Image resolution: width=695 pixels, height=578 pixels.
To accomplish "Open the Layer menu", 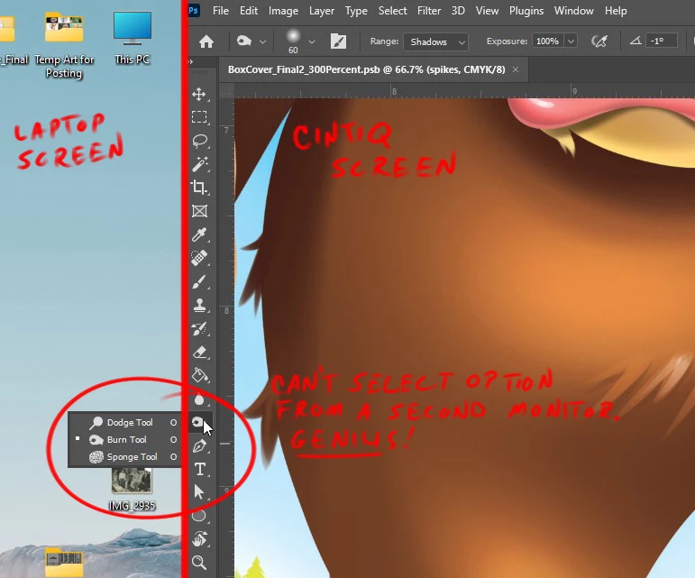I will click(322, 11).
